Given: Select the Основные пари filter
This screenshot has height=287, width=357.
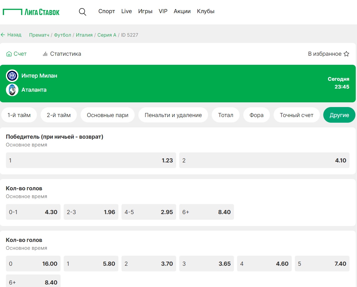Looking at the screenshot, I should coord(108,115).
